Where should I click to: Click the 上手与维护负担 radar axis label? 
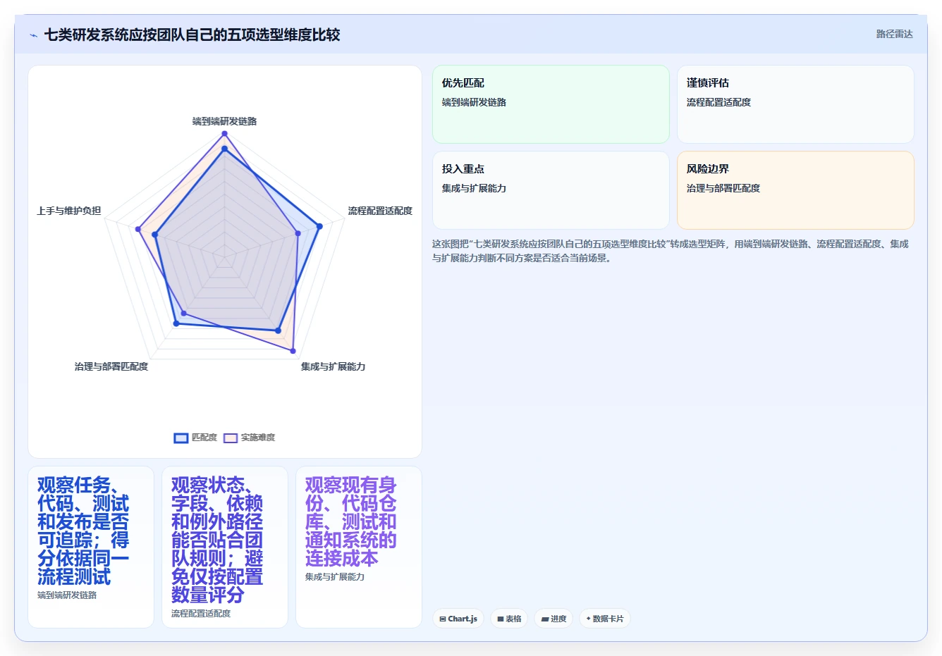tap(69, 211)
